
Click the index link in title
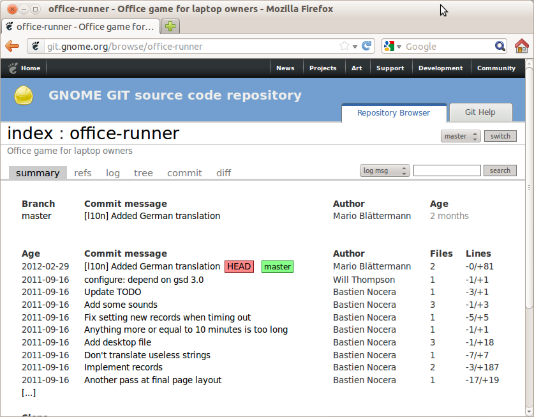31,133
